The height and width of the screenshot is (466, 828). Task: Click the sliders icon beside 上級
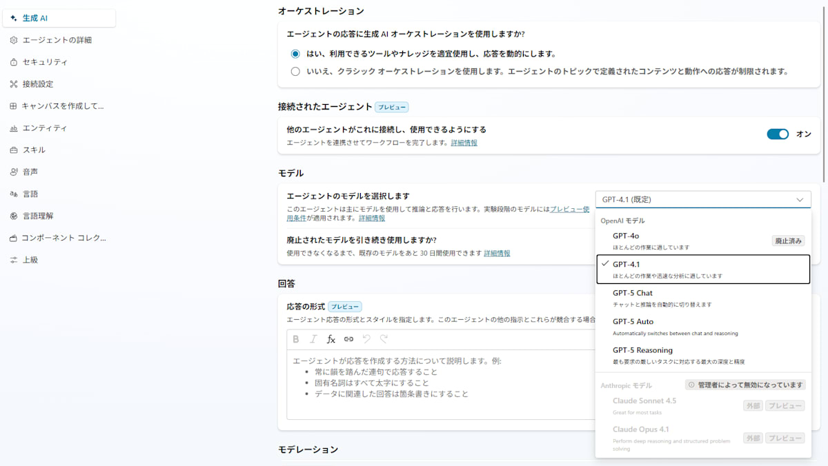pos(14,260)
